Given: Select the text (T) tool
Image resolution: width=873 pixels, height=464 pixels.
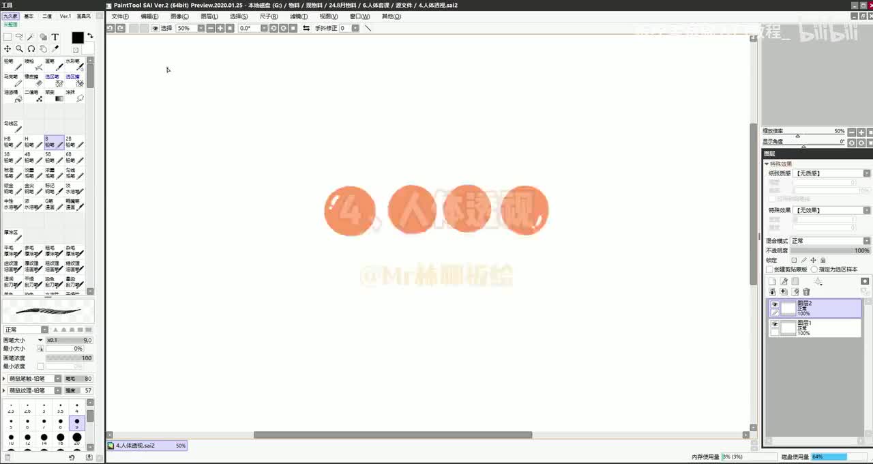Looking at the screenshot, I should 55,37.
